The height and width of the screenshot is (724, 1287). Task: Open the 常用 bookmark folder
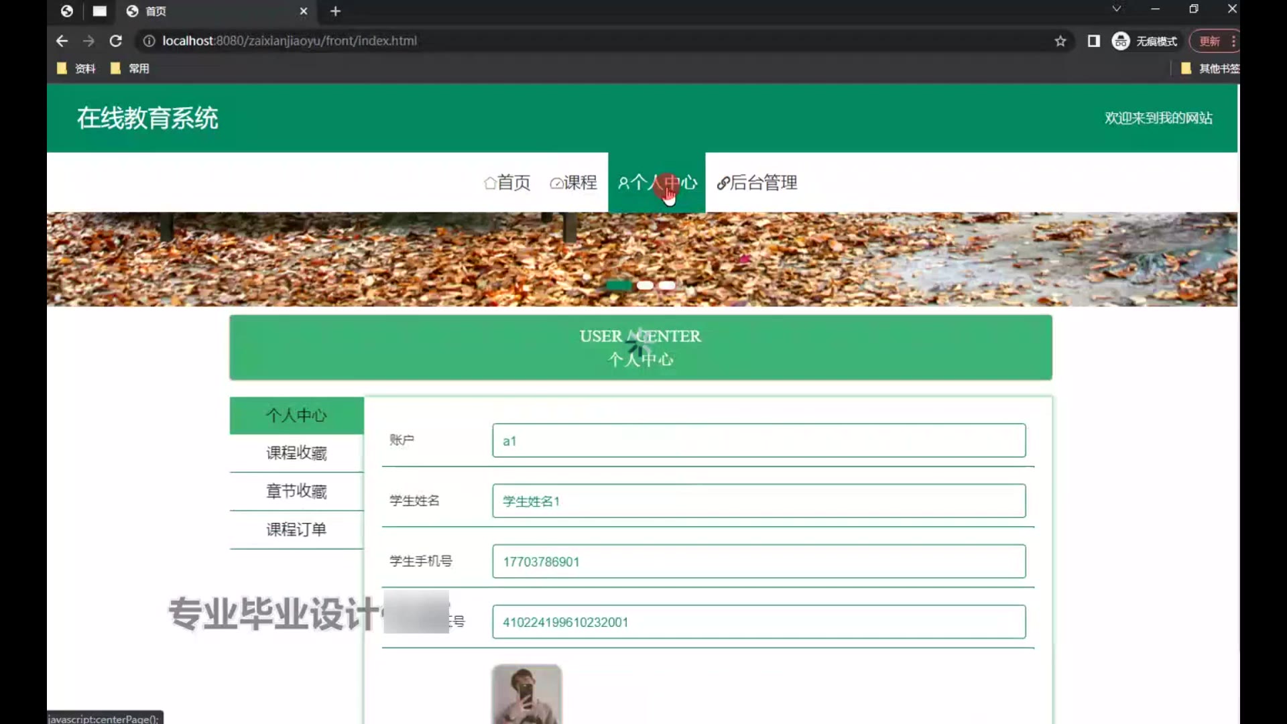click(x=130, y=68)
